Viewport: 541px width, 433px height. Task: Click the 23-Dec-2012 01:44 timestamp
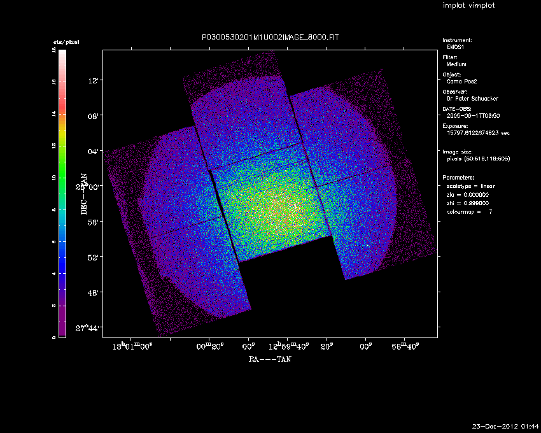[x=505, y=426]
